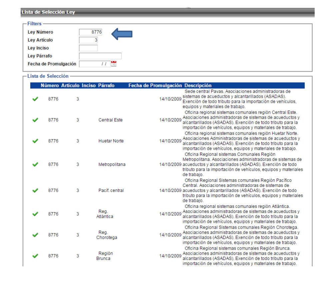Click the Descripción column header

point(198,85)
